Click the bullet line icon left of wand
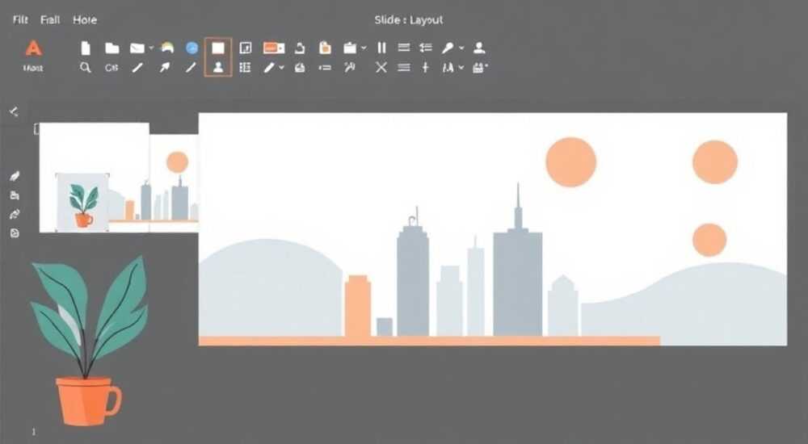 point(325,68)
